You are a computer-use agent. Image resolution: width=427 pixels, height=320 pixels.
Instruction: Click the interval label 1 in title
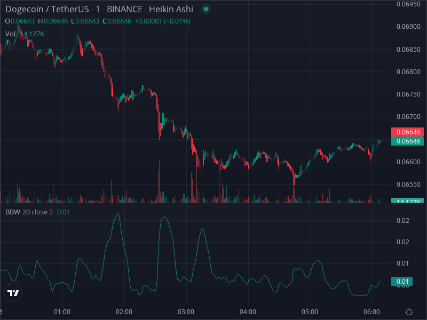(x=98, y=9)
